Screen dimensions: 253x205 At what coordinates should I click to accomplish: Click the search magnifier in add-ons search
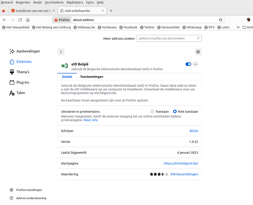pyautogui.click(x=198, y=38)
